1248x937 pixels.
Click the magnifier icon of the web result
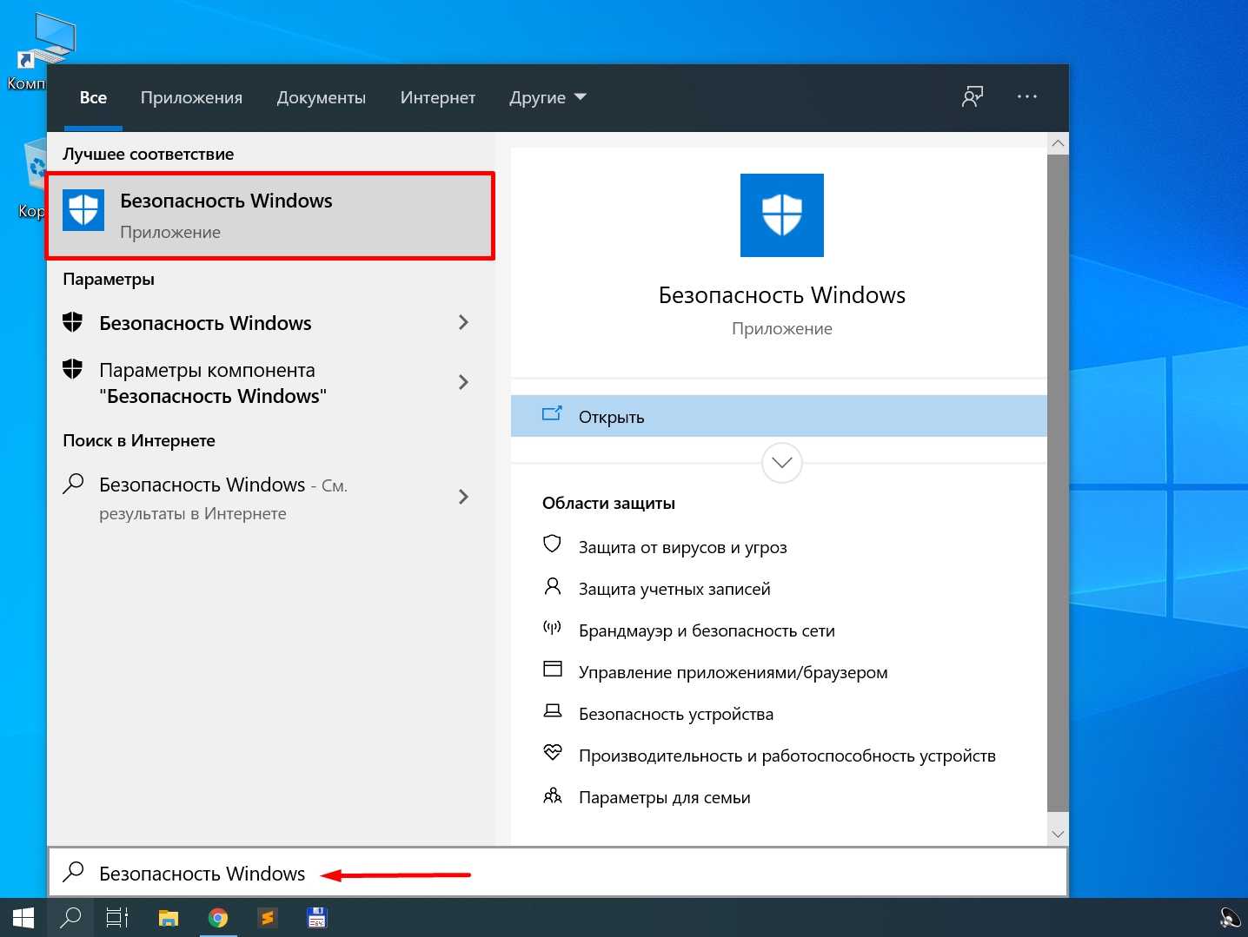pyautogui.click(x=74, y=484)
